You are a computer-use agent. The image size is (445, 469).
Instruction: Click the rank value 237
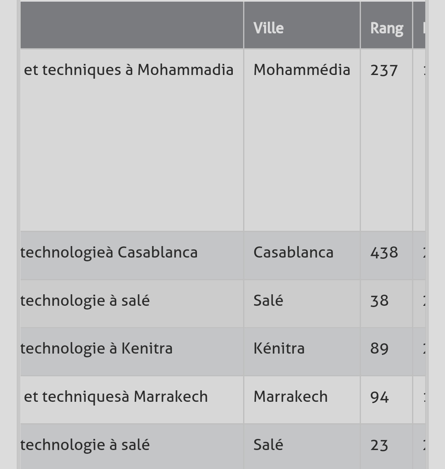coord(384,70)
